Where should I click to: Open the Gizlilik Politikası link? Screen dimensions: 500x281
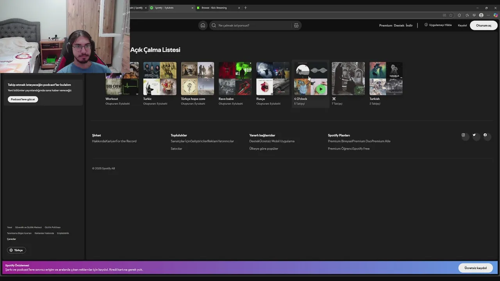(x=52, y=228)
